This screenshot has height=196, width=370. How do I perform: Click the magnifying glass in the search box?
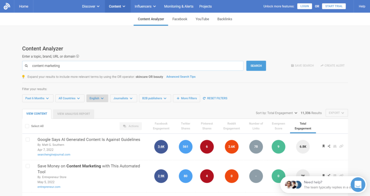[26, 66]
